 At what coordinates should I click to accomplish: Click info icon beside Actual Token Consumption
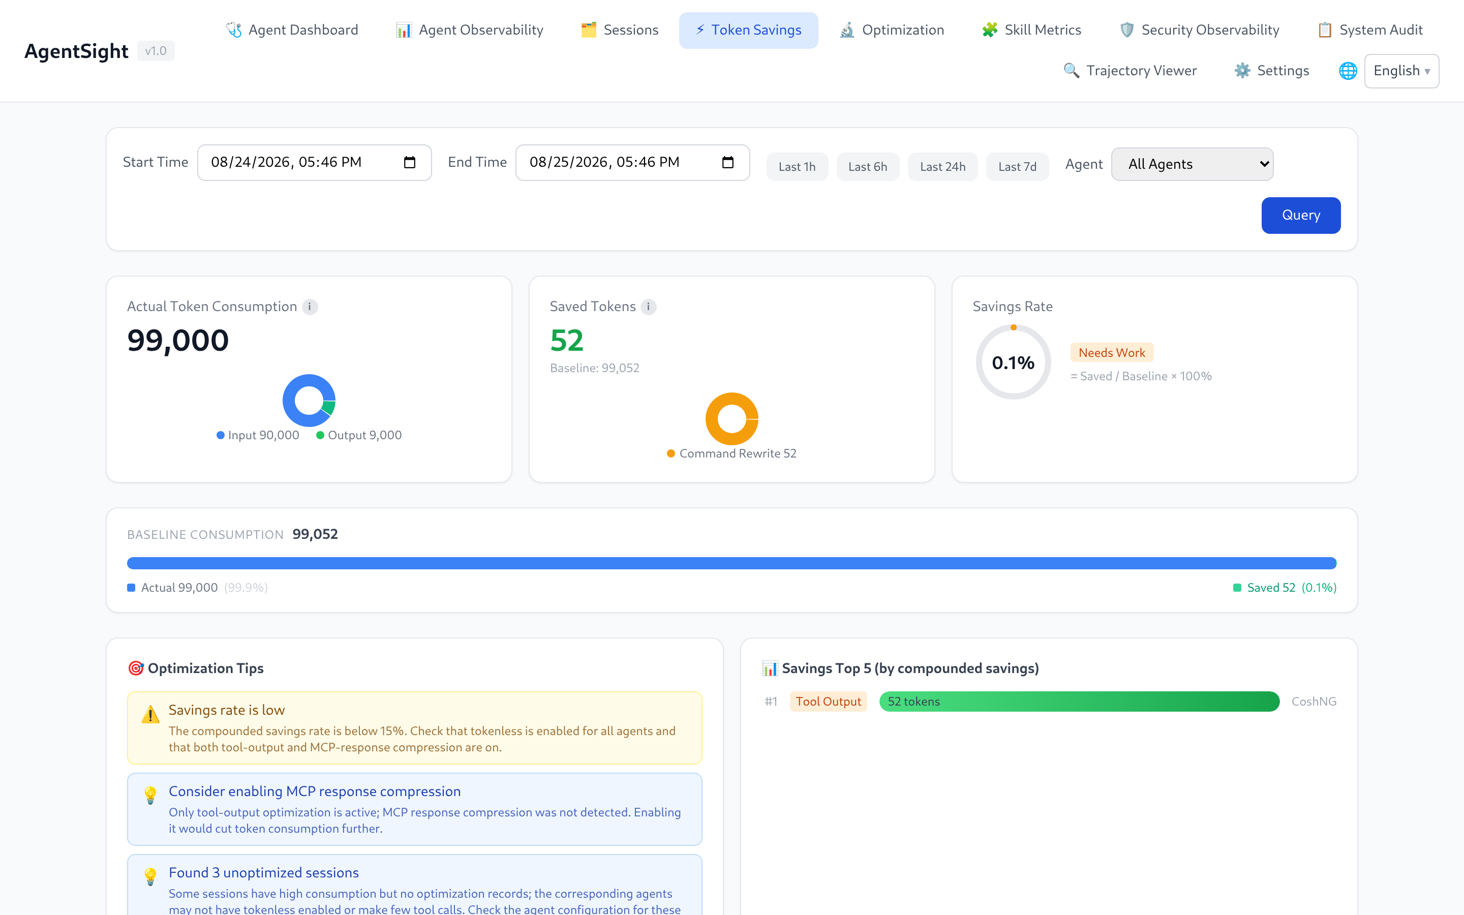(x=310, y=307)
